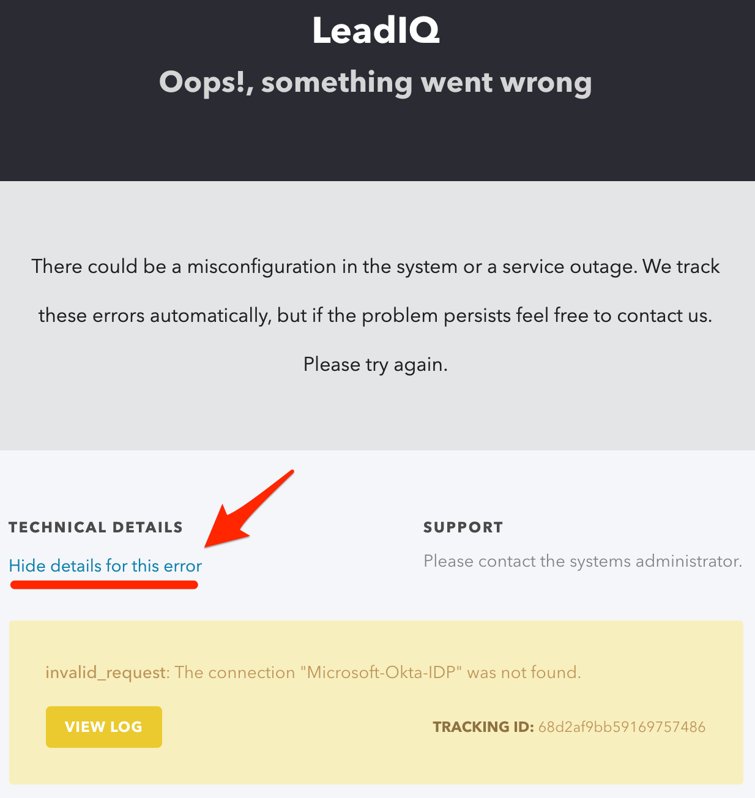The height and width of the screenshot is (798, 755).
Task: Click the tracking ID value 68d2af9bb59169757486
Action: (622, 727)
